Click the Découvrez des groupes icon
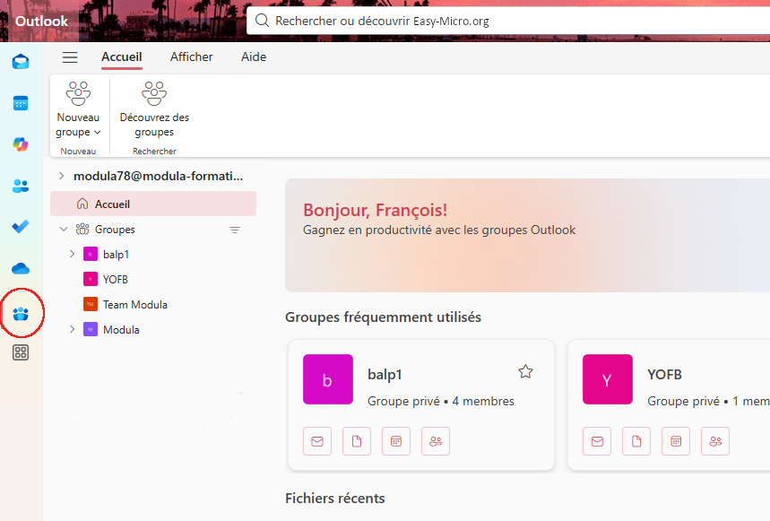The image size is (770, 521). (x=154, y=93)
